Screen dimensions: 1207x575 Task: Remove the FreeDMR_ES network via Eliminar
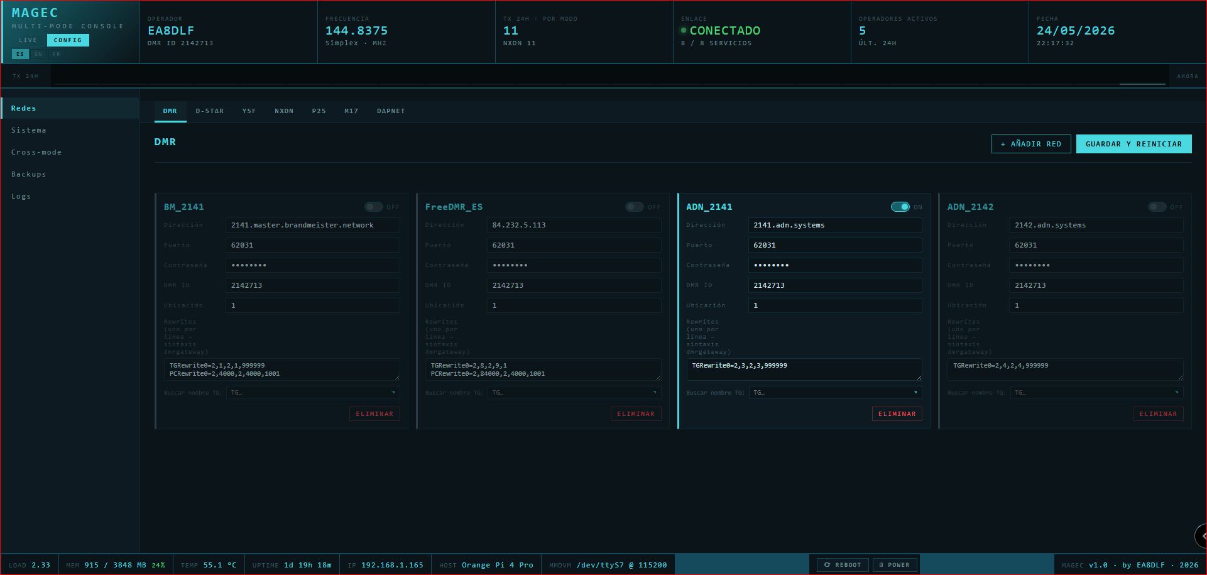636,414
